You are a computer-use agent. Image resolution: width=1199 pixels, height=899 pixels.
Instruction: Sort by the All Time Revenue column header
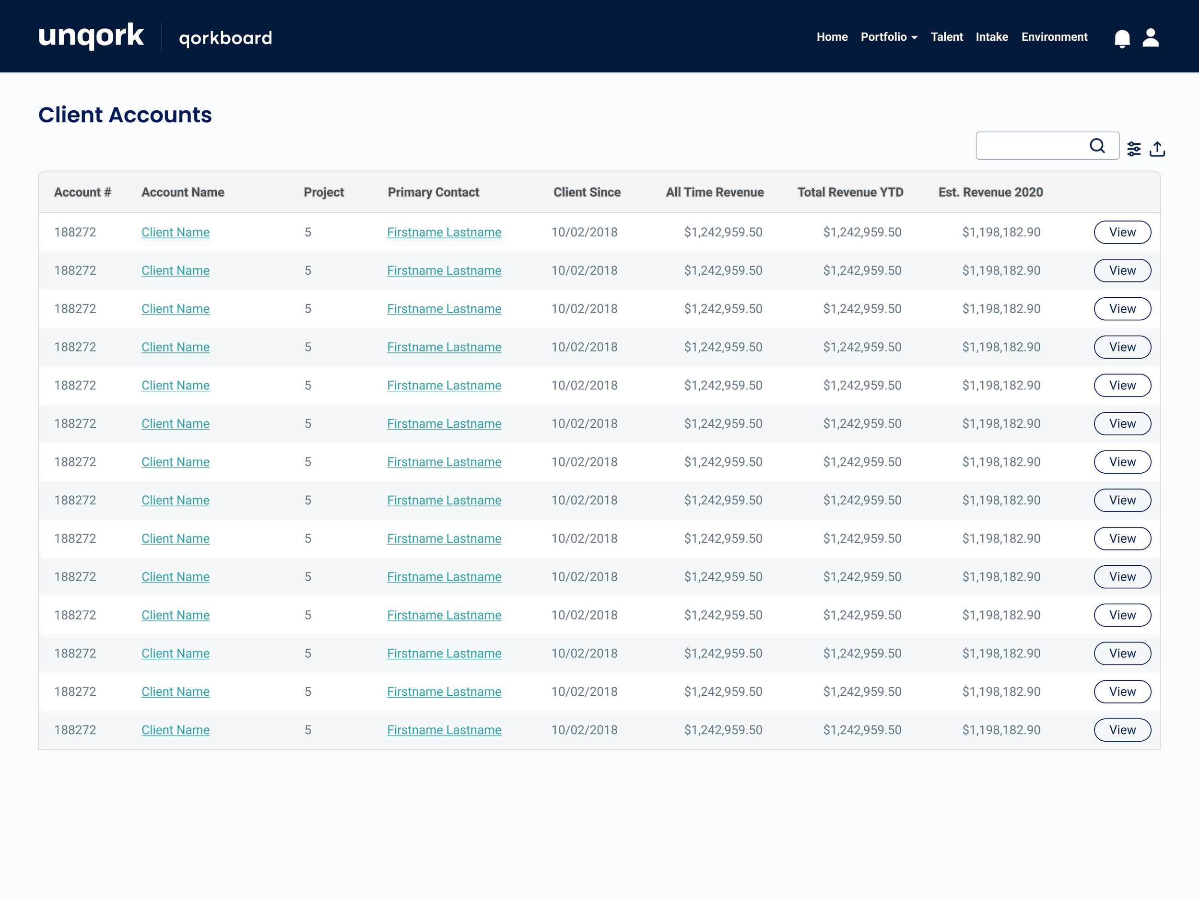click(714, 192)
